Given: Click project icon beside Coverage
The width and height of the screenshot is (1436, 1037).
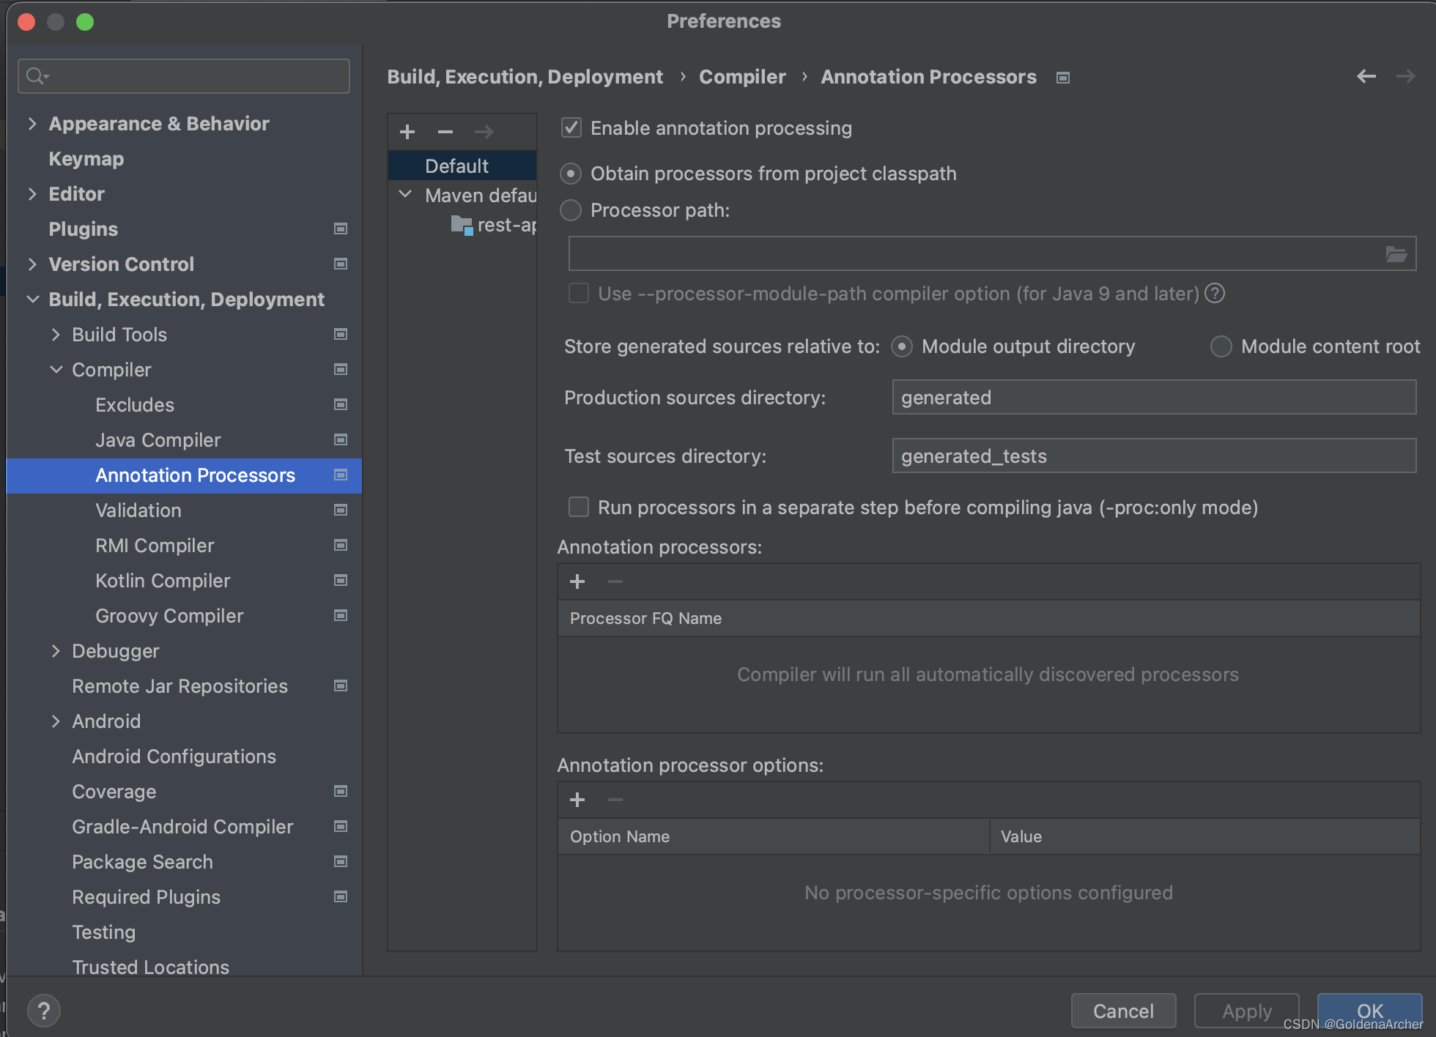Looking at the screenshot, I should coord(341,791).
